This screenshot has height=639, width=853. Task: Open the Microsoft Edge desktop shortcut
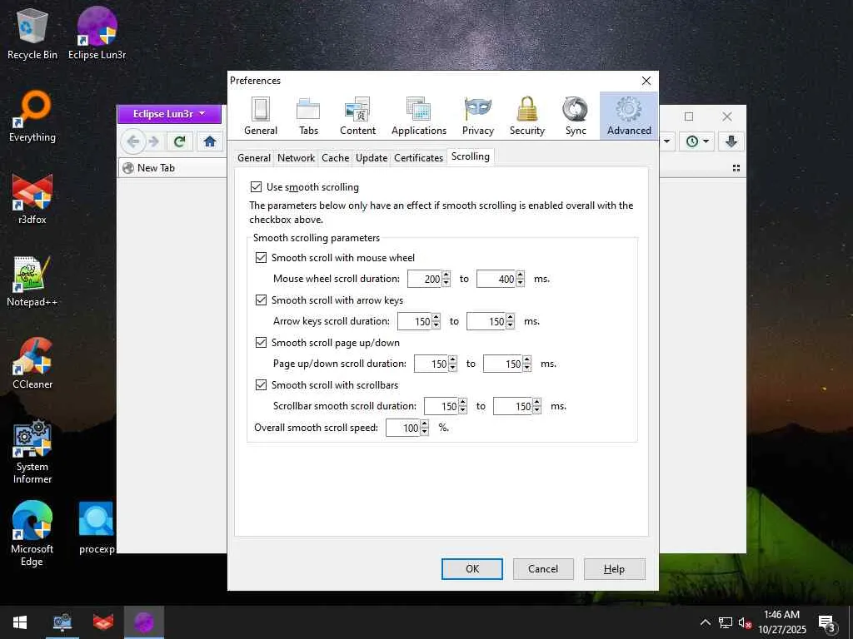click(x=32, y=534)
